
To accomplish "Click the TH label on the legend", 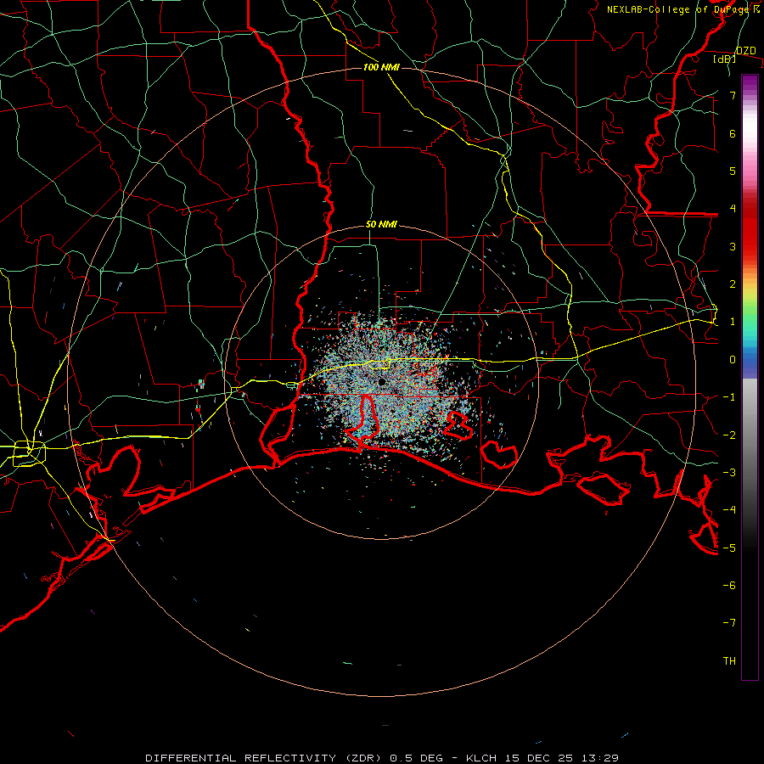I will pos(729,661).
